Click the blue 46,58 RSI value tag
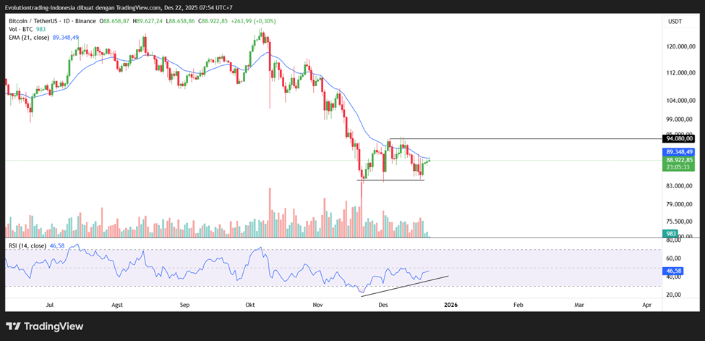 (x=673, y=269)
